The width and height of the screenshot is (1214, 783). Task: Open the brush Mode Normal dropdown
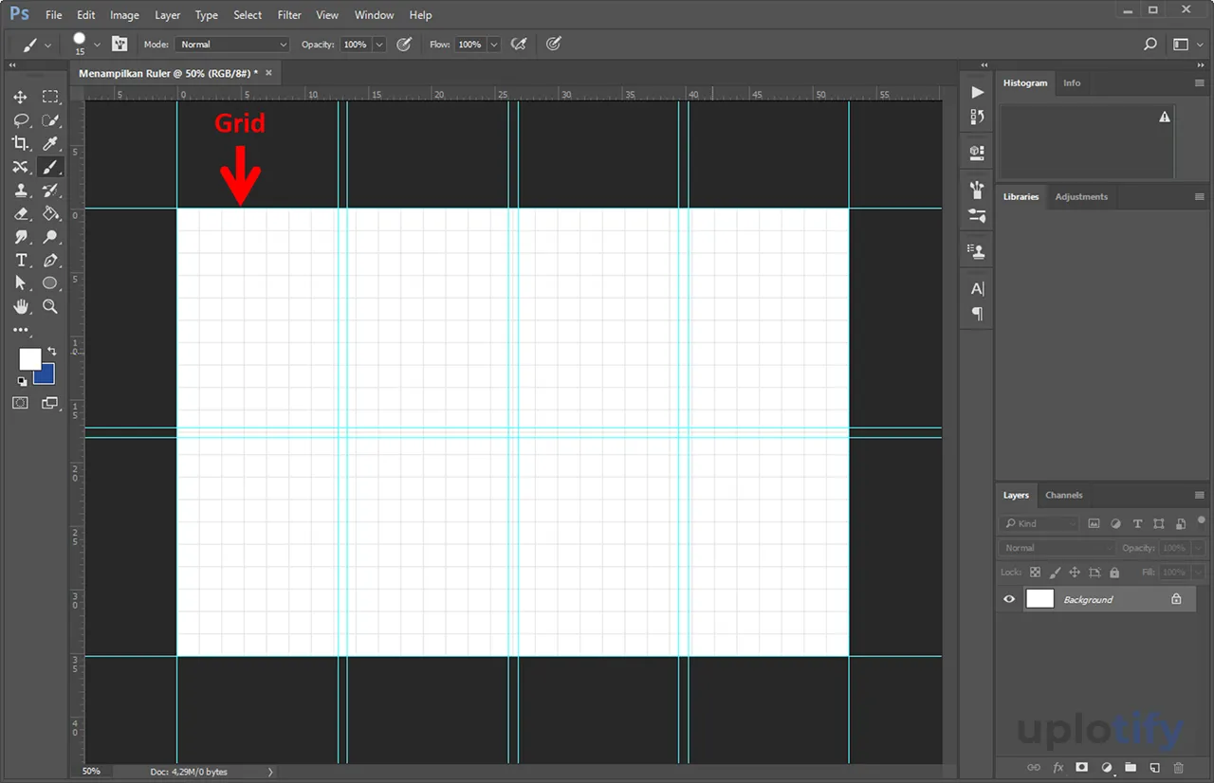pos(231,45)
